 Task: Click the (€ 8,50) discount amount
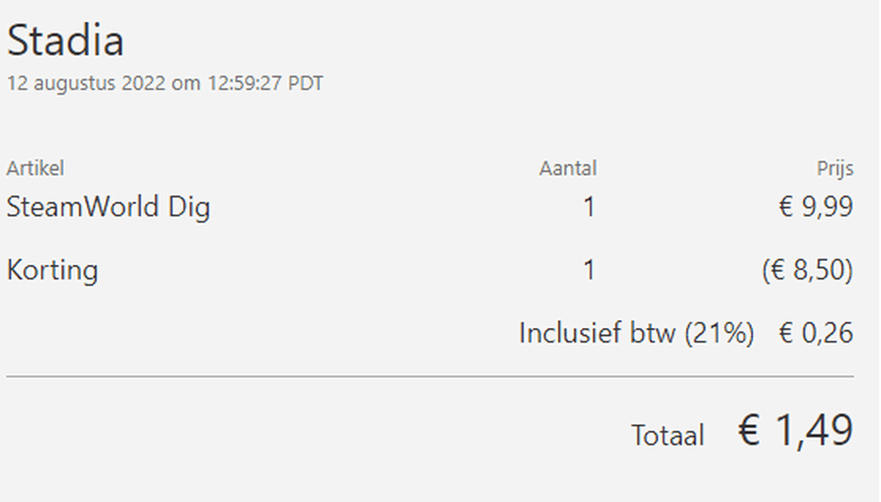pos(808,270)
